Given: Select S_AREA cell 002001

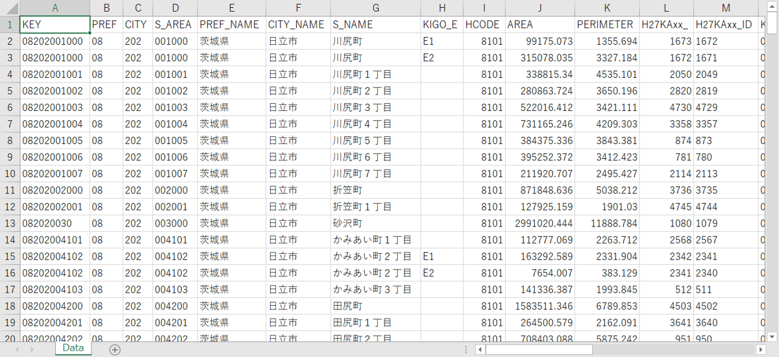Looking at the screenshot, I should (175, 207).
